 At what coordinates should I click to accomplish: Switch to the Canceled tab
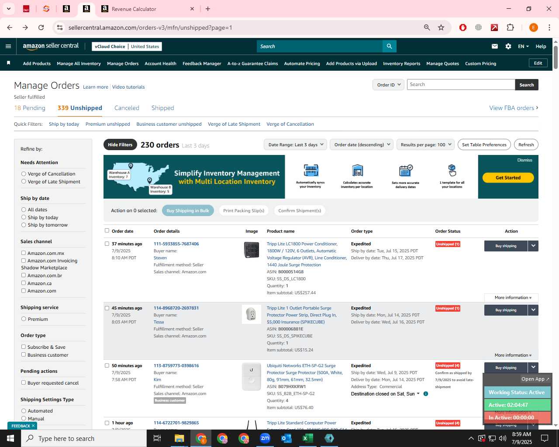127,108
